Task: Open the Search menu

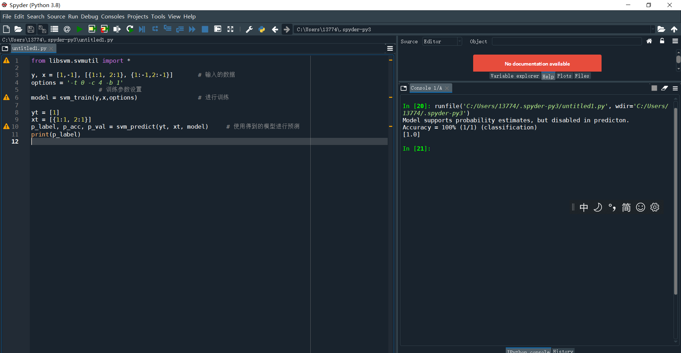Action: click(35, 17)
